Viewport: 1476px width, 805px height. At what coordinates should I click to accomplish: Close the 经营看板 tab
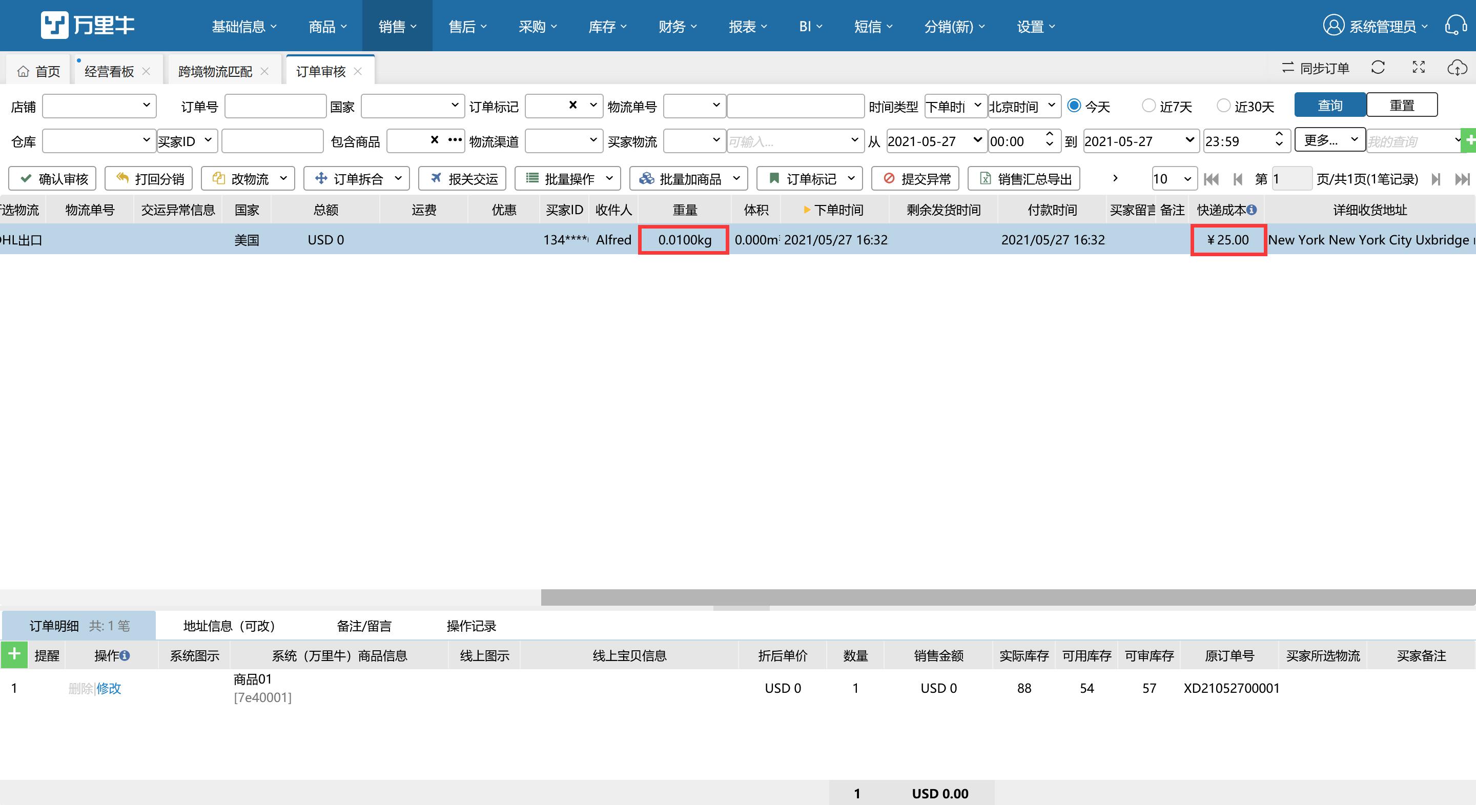tap(146, 71)
